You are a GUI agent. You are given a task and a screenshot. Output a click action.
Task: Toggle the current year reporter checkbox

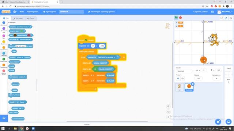10,108
